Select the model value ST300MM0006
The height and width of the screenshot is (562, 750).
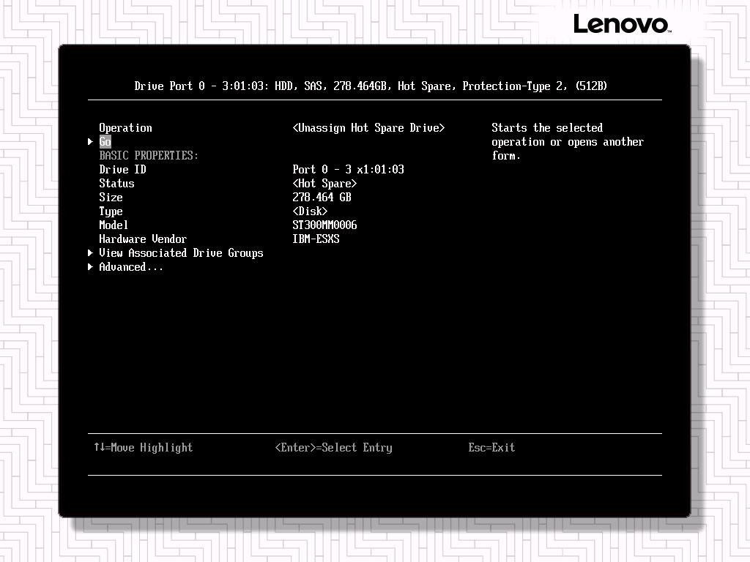pyautogui.click(x=324, y=225)
